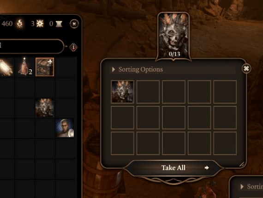263x198 pixels.
Task: Click the sunburst icon next to 3
Action: [40, 24]
